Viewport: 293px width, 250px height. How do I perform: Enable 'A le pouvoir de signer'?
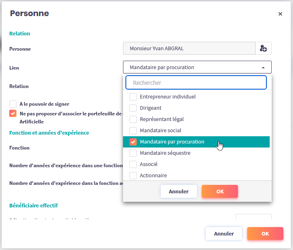point(13,104)
